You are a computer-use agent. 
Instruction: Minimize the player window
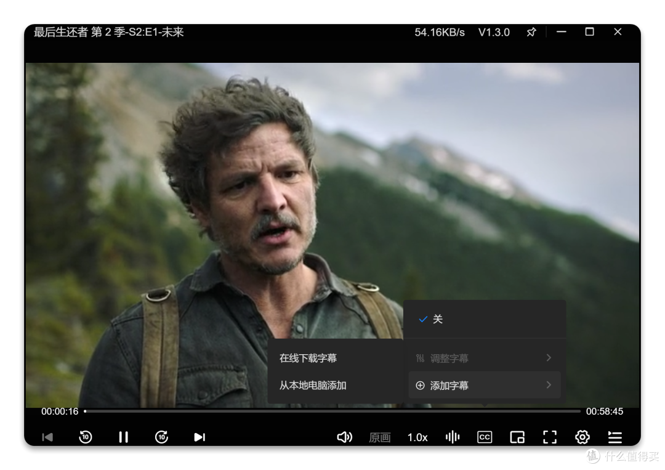[x=561, y=32]
